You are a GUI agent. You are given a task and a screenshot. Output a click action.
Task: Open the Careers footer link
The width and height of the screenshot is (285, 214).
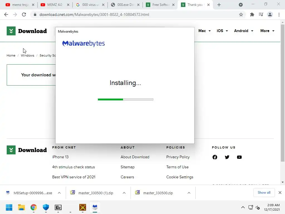click(x=127, y=177)
